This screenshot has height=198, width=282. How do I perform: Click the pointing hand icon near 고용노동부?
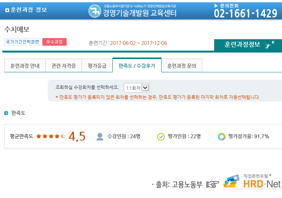pyautogui.click(x=212, y=185)
